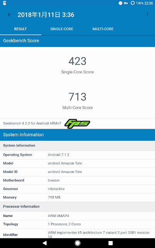Switch to the SINGLE-CORE tab
This screenshot has width=155, height=248.
(x=62, y=29)
